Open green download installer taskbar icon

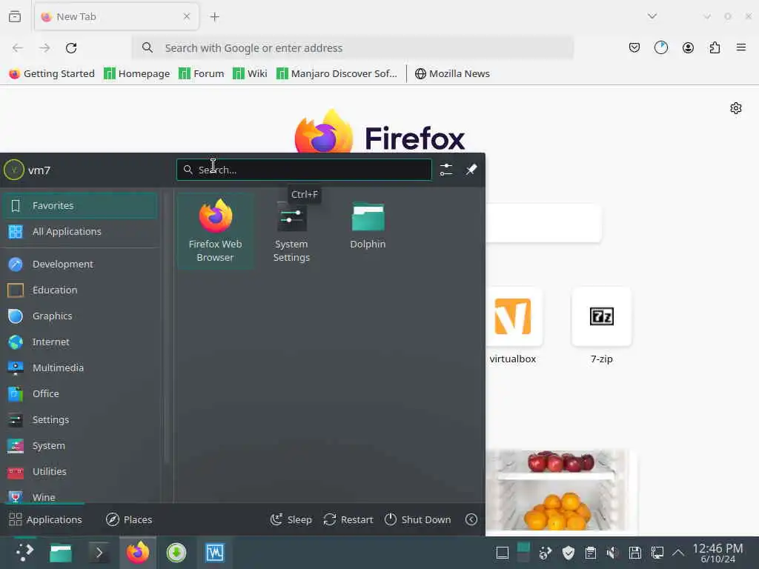click(x=176, y=553)
